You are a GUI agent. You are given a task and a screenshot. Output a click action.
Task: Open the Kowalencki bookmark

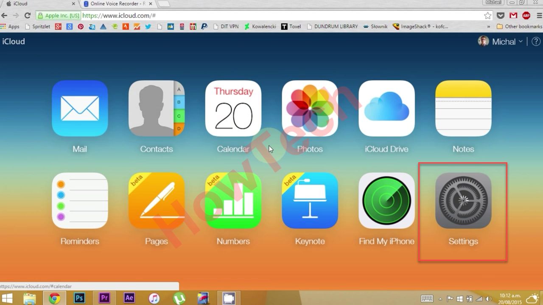[260, 26]
